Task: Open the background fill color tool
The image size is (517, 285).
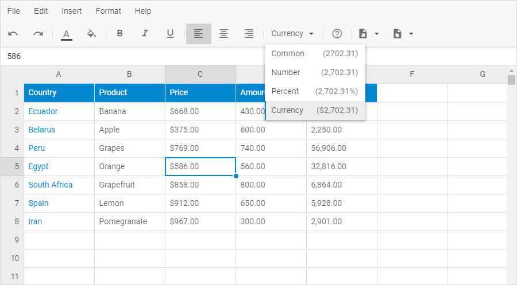Action: 92,34
